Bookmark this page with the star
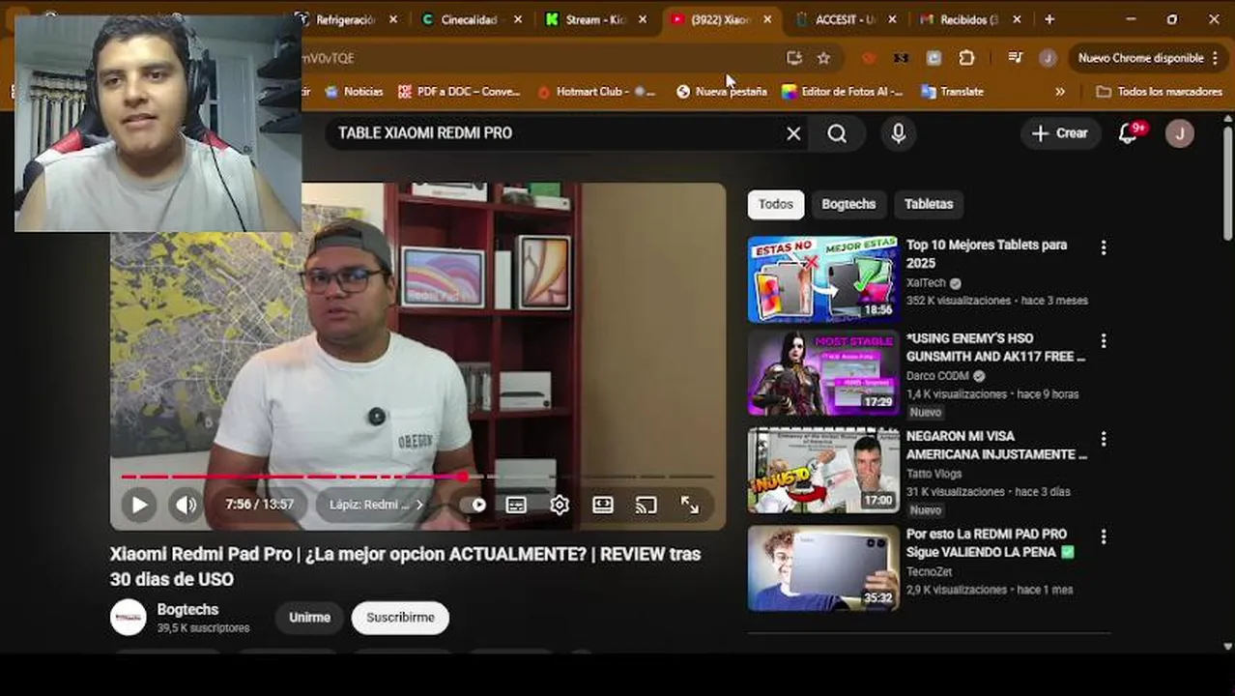Image resolution: width=1235 pixels, height=696 pixels. pyautogui.click(x=823, y=58)
